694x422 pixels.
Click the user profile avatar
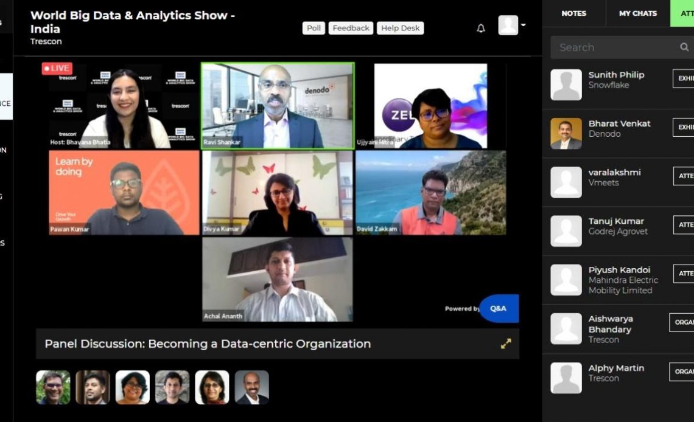pos(508,25)
